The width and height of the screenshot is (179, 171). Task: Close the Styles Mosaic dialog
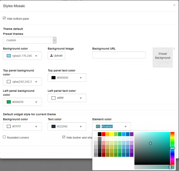(x=174, y=5)
